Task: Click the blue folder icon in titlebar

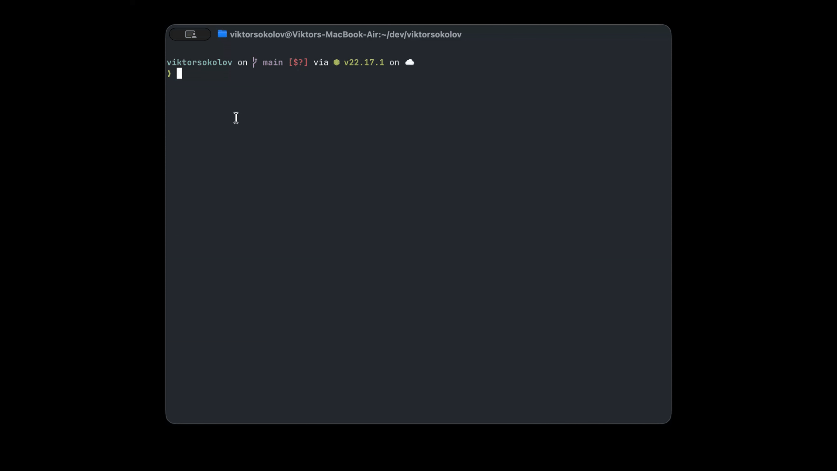Action: [x=222, y=34]
